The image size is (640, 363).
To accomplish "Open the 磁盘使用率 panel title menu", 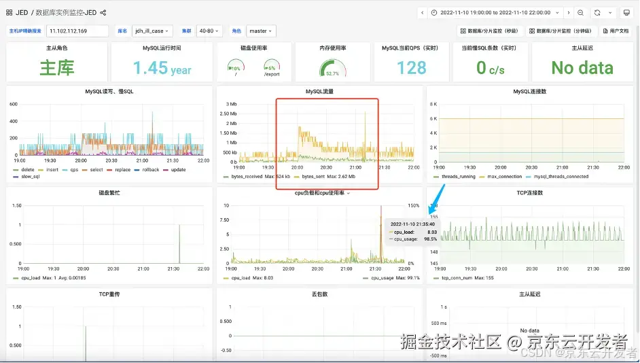I will tap(254, 48).
